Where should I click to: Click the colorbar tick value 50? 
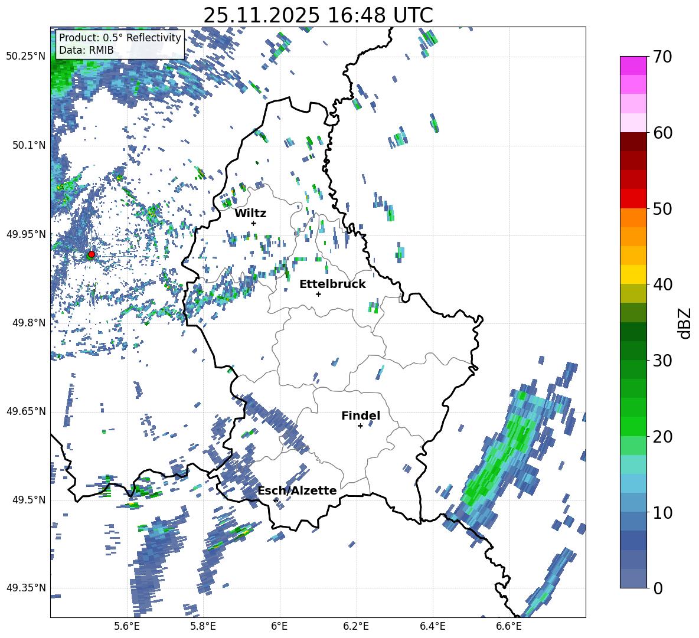click(662, 209)
